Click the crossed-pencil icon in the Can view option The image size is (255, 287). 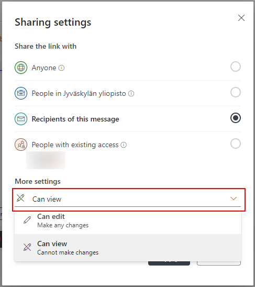coord(27,247)
